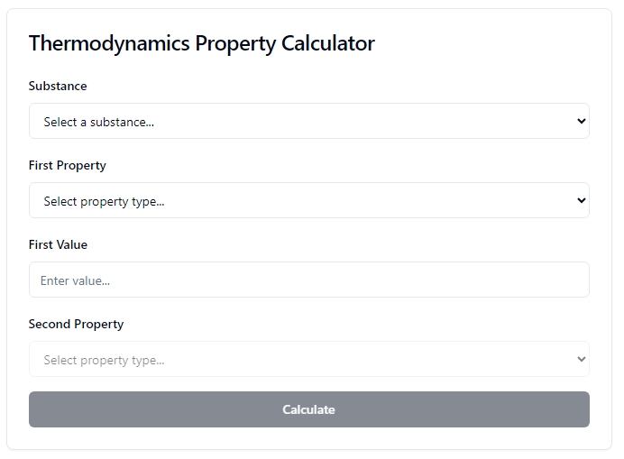Expand the First Property dropdown
This screenshot has height=459, width=624.
click(x=308, y=200)
